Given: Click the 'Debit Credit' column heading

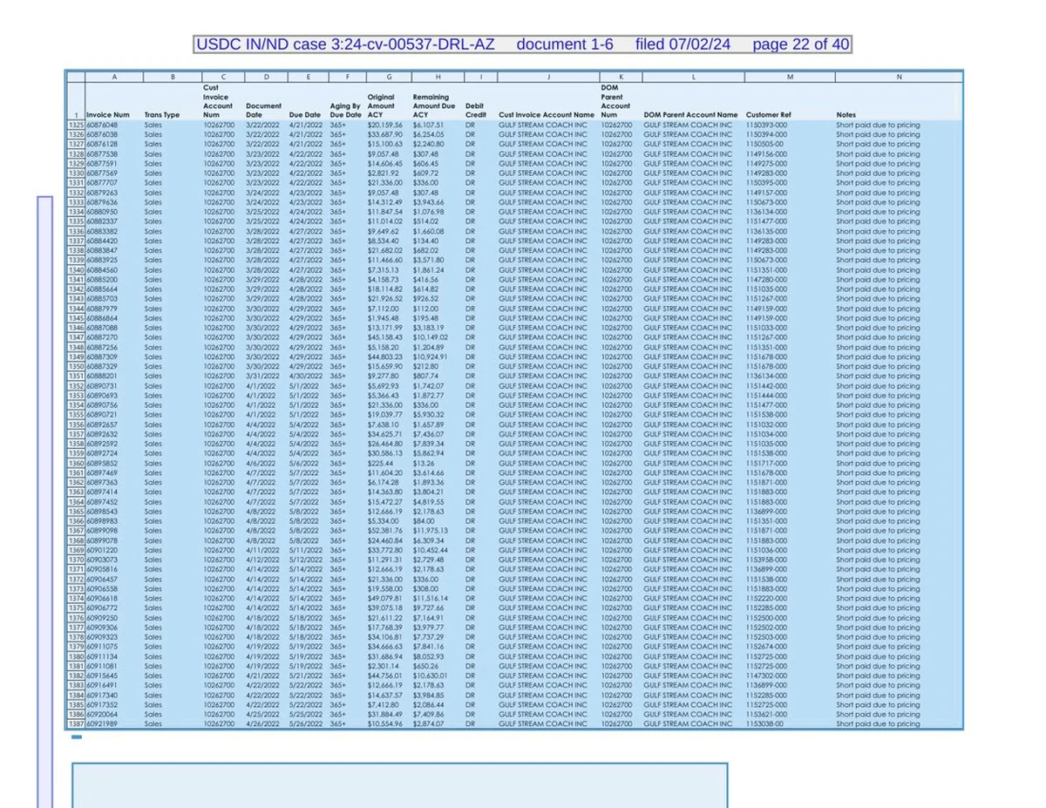Looking at the screenshot, I should point(476,111).
